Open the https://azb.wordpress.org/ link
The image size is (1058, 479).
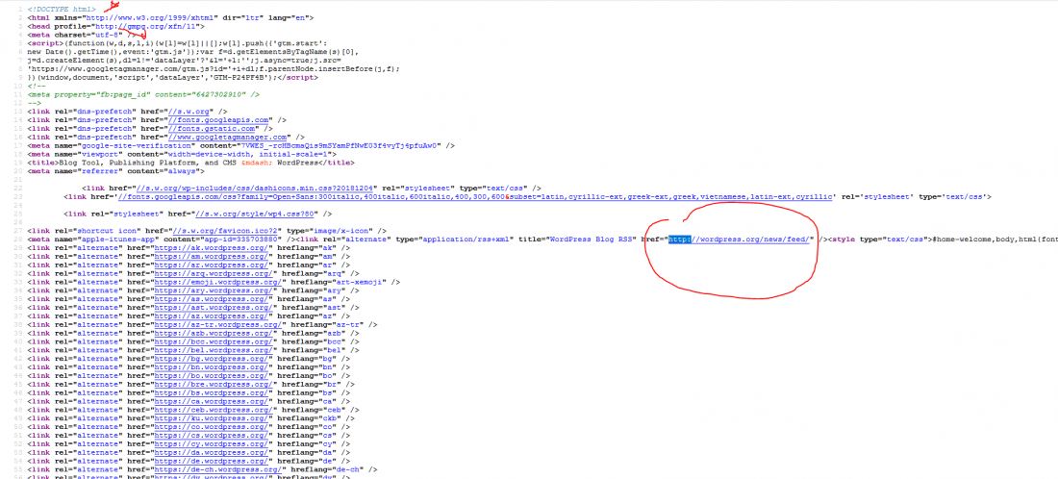click(x=214, y=334)
